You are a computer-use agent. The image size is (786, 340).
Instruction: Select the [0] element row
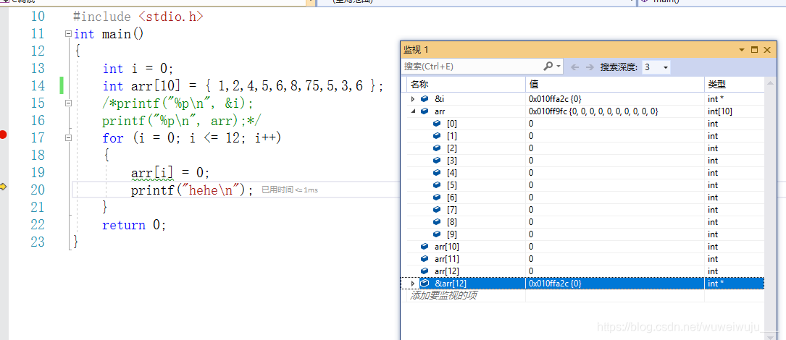583,124
